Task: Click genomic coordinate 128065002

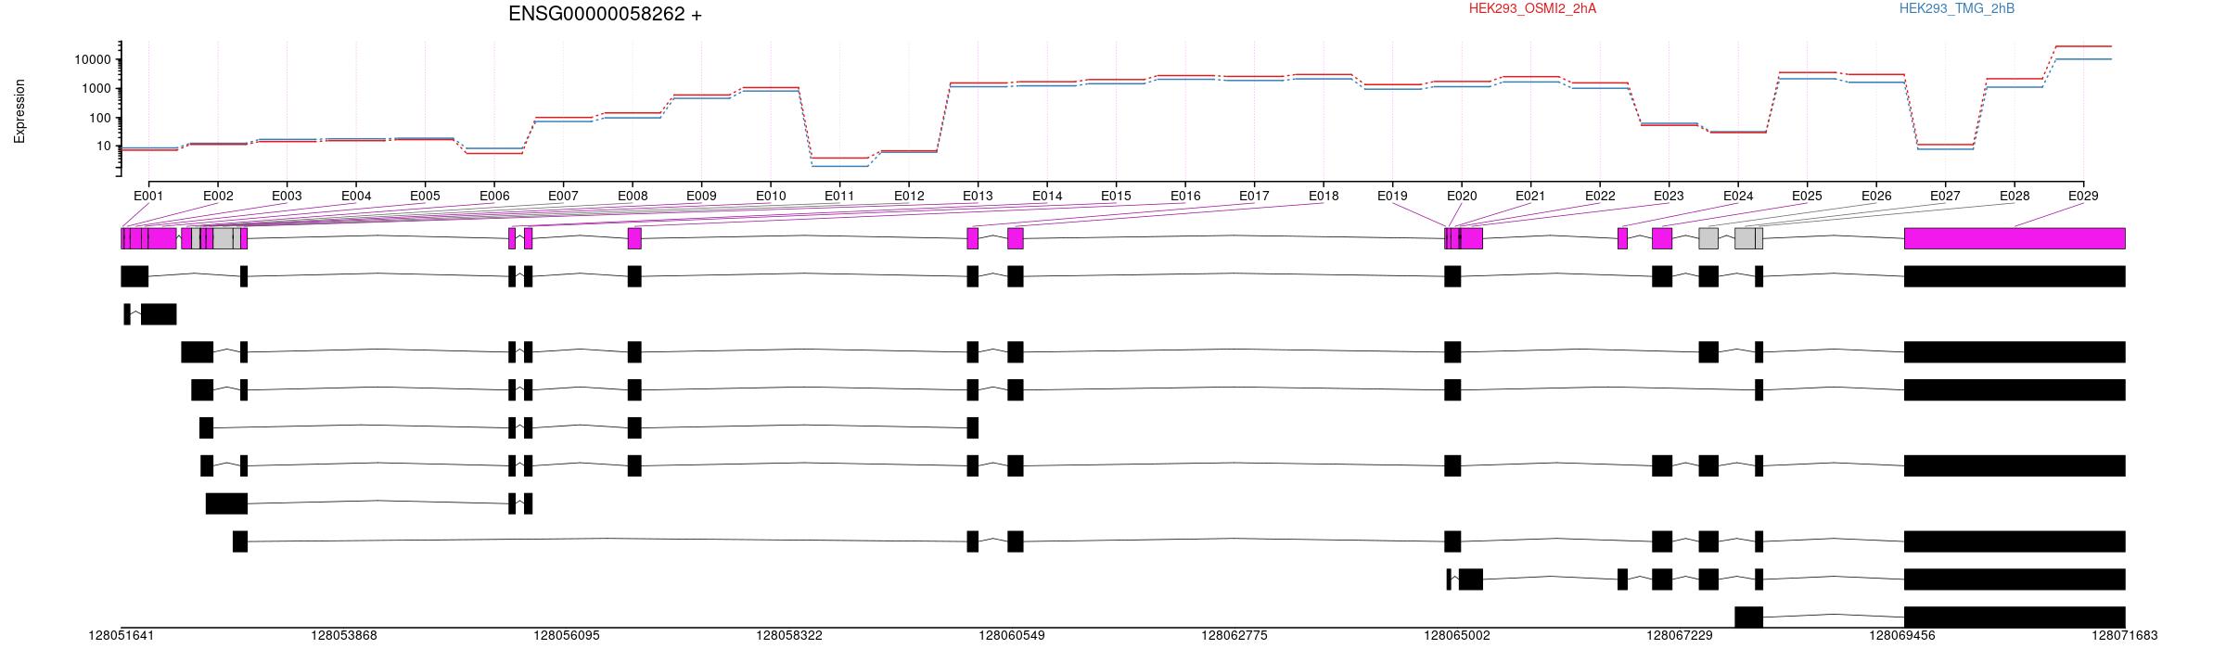Action: 1457,636
